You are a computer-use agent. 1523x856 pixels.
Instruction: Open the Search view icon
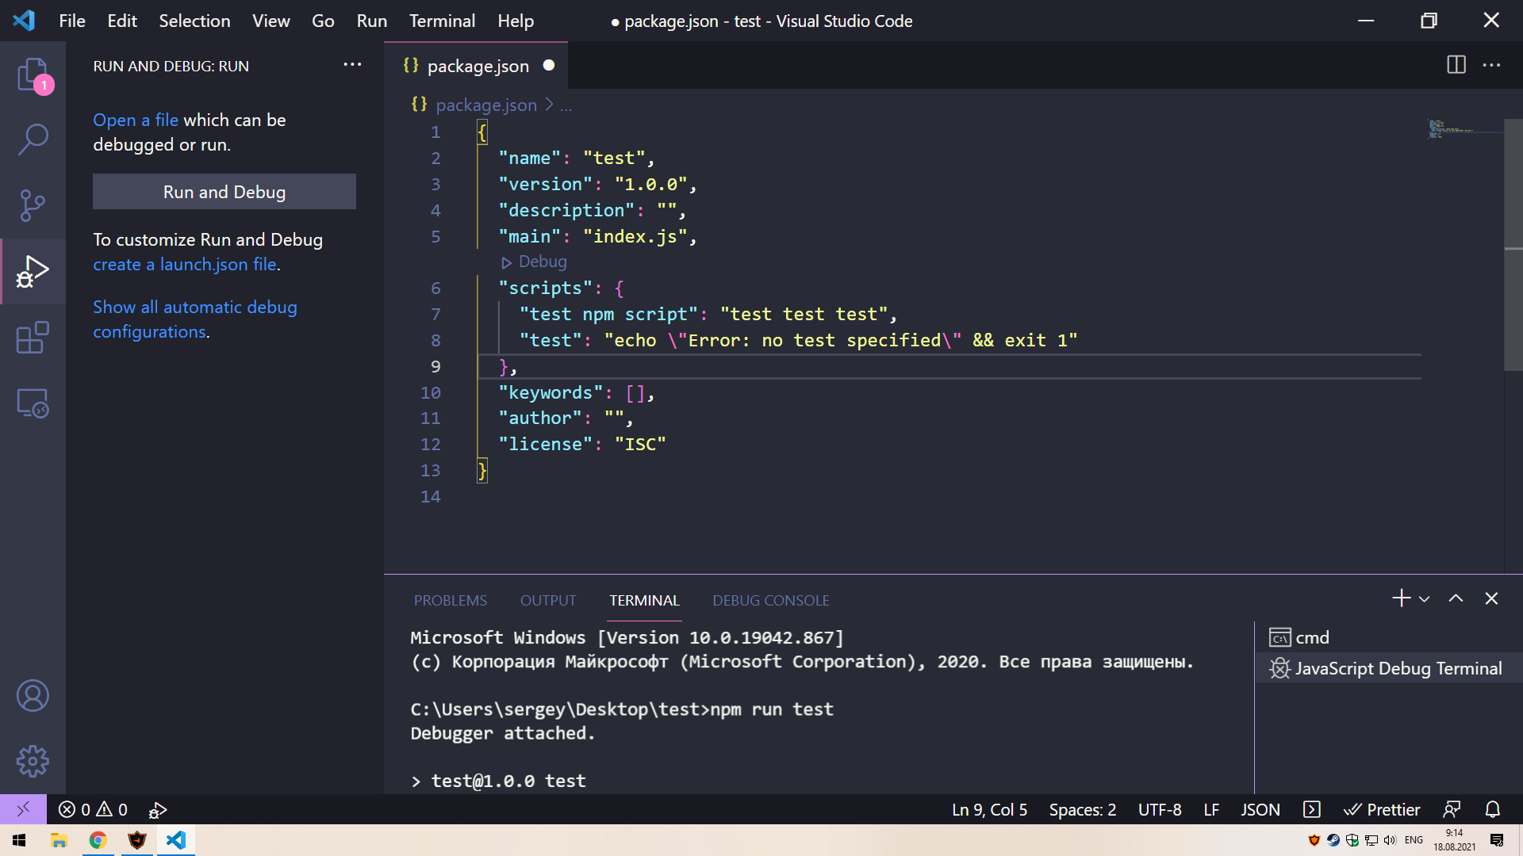tap(33, 139)
